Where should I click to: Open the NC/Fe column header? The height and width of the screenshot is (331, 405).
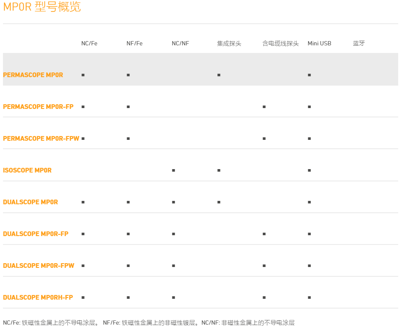click(89, 43)
